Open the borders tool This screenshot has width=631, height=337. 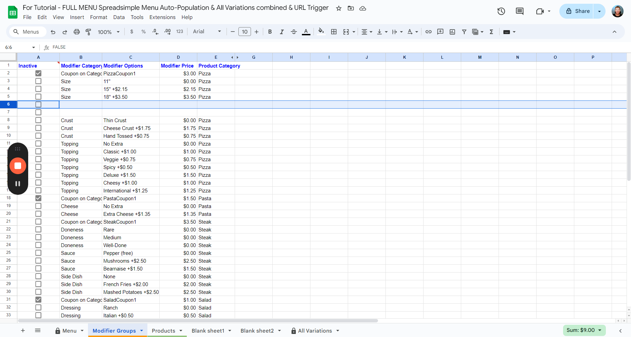[334, 32]
